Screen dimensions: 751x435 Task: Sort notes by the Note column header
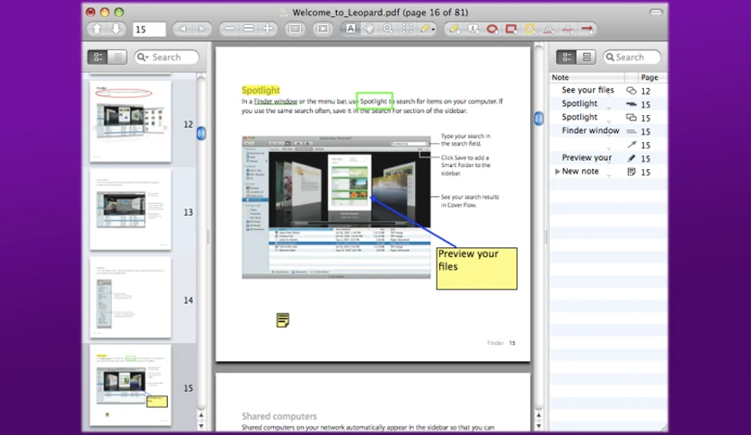[587, 77]
